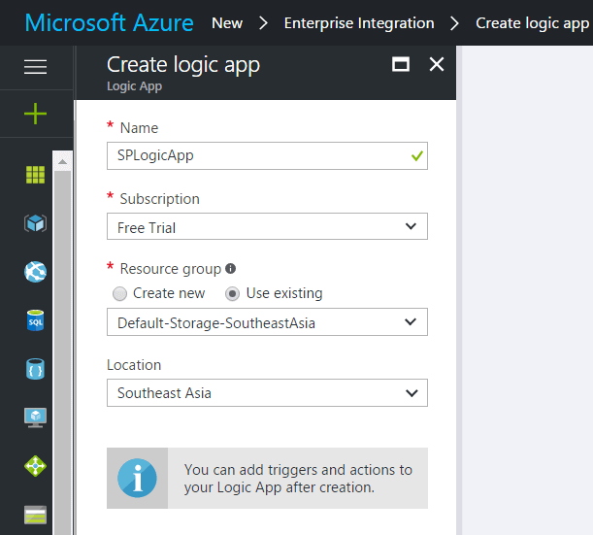Open the green grid All resources icon
The height and width of the screenshot is (535, 593).
35,175
